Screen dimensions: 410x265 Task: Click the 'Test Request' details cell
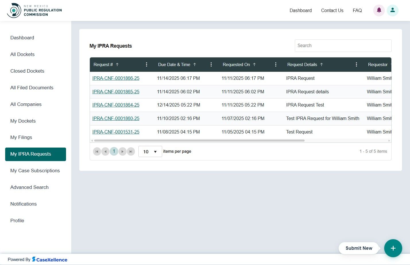click(x=299, y=132)
